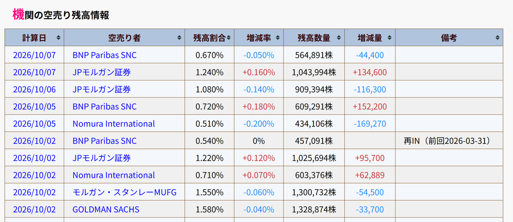This screenshot has height=222, width=513.
Task: Open モルガン・スタンレーMUFG link
Action: click(x=125, y=192)
